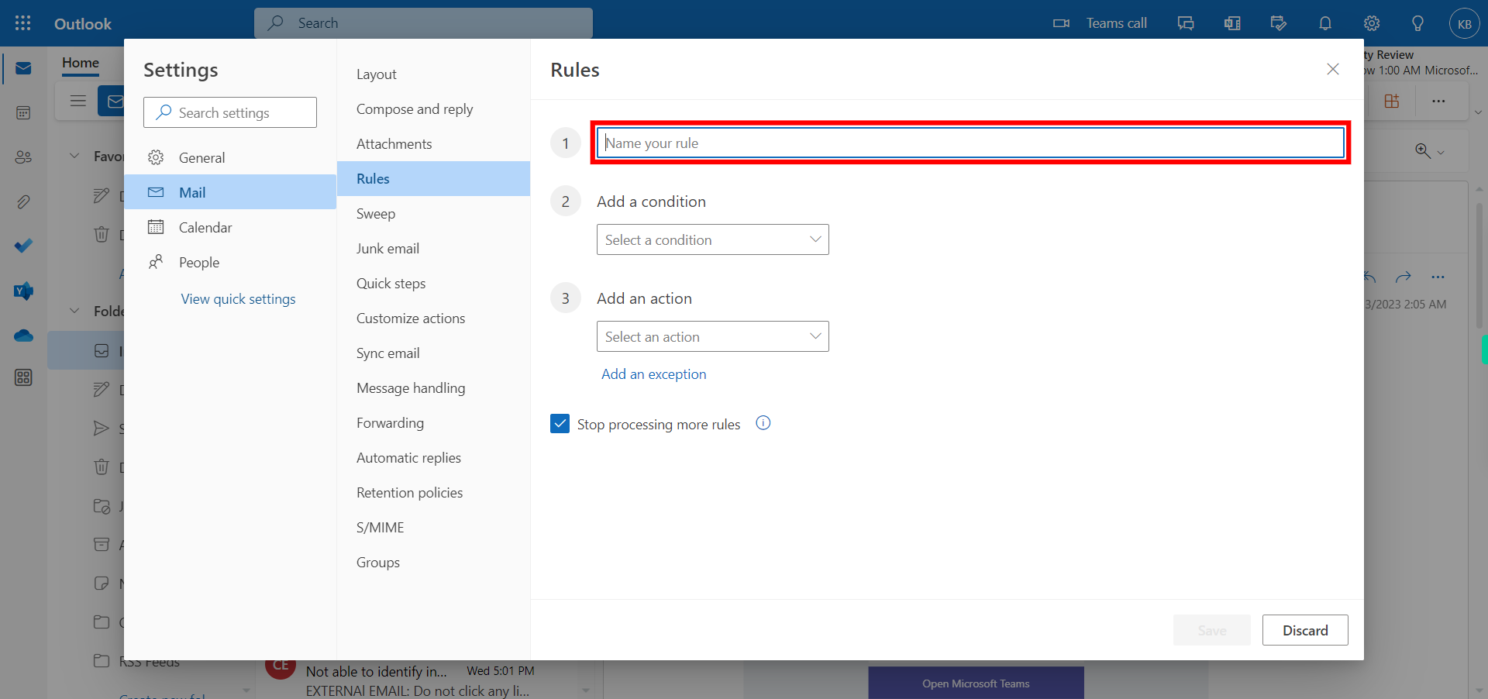Open the Layout mail settings
1488x699 pixels.
coord(433,74)
